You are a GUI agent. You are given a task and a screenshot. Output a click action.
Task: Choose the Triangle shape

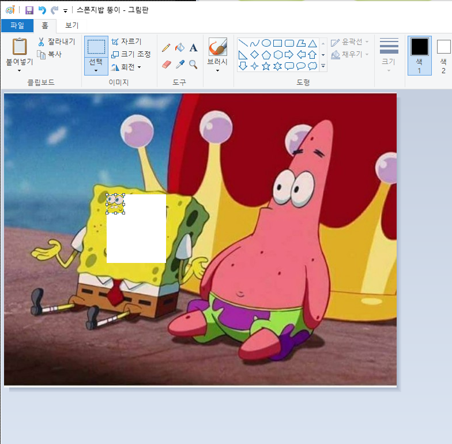coord(312,43)
